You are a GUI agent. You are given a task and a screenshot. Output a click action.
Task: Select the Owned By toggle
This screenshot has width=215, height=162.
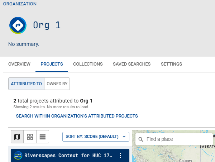pos(57,84)
